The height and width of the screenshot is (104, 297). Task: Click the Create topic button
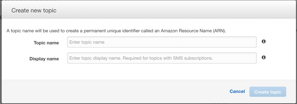coord(268,92)
